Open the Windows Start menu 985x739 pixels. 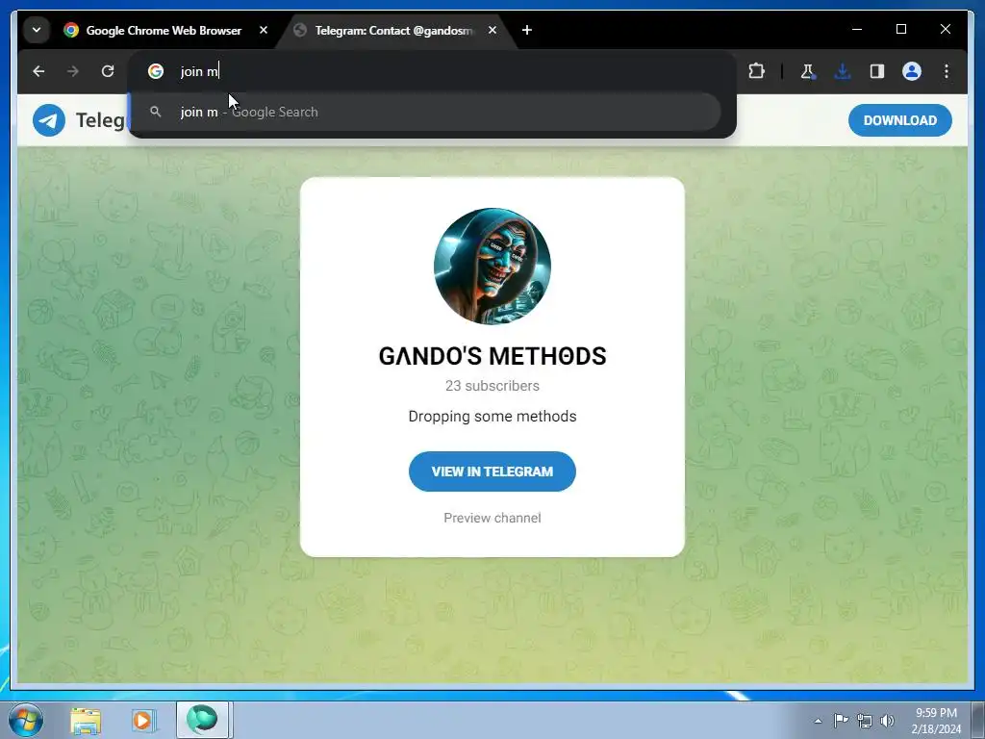[x=26, y=720]
